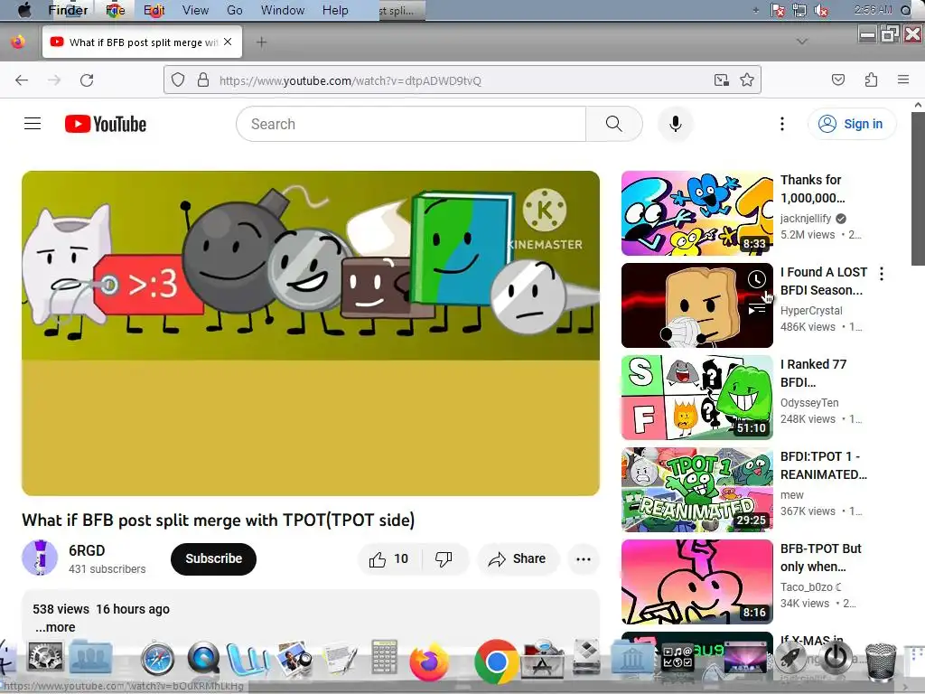Open picture-in-picture from address bar
Viewport: 925px width, 694px height.
pos(722,80)
